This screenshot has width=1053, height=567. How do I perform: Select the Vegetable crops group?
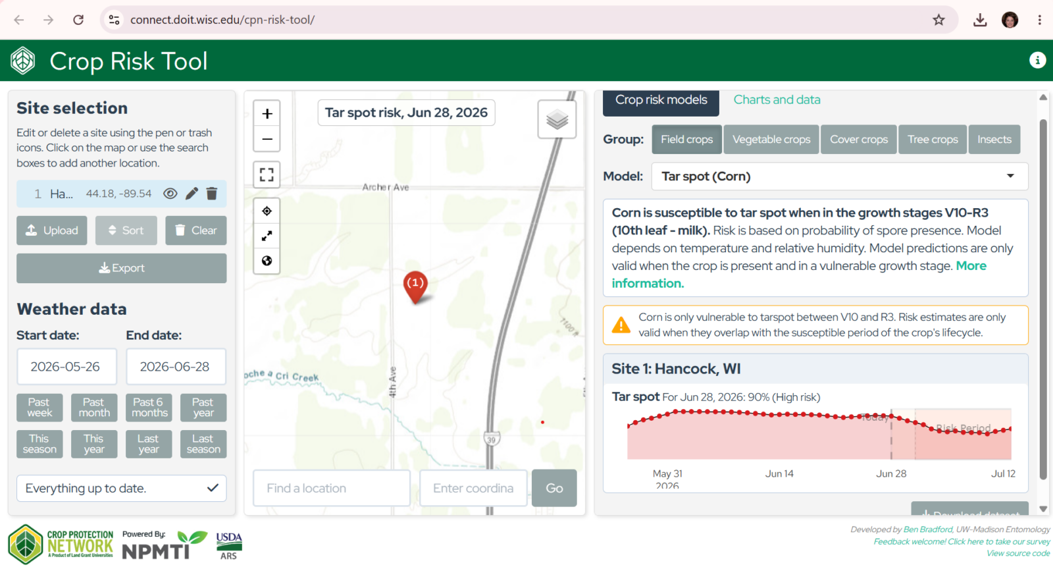[771, 140]
